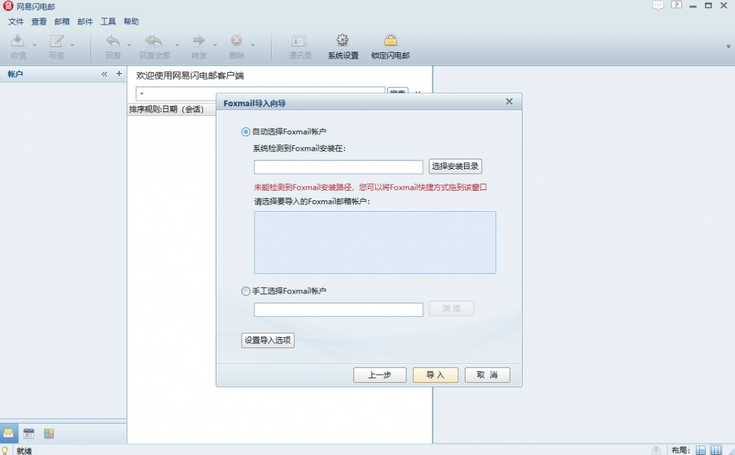The image size is (735, 455).
Task: Click the 写信 compose mail toolbar icon
Action: (x=56, y=41)
